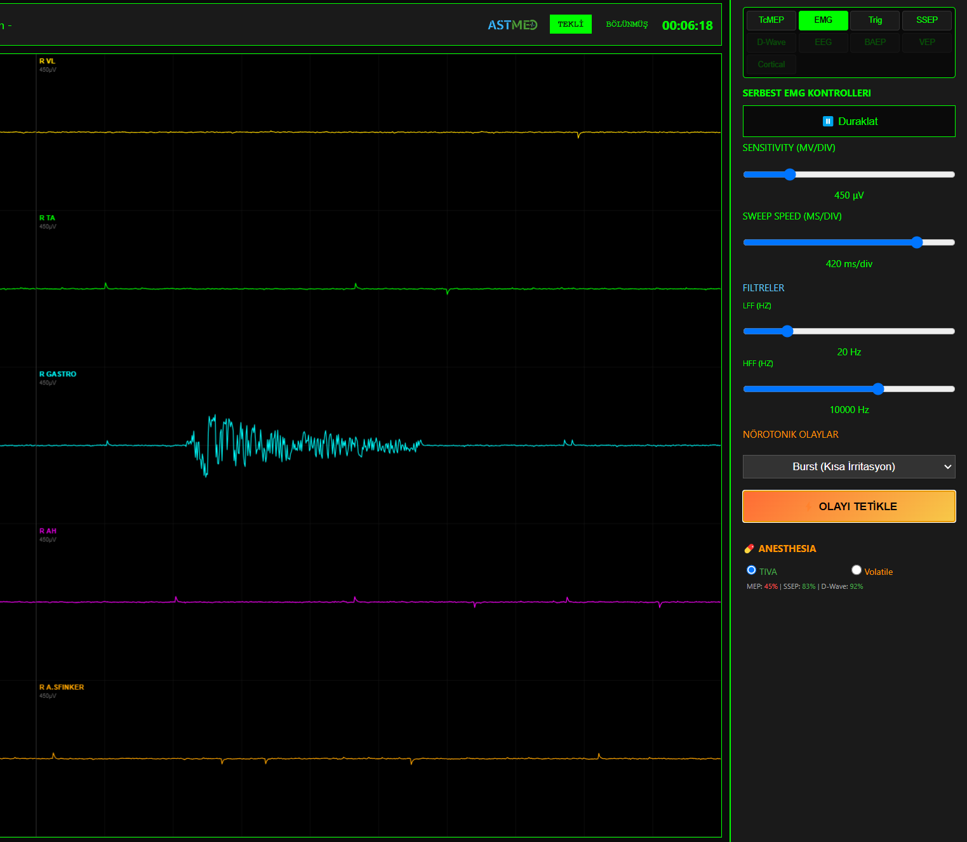The image size is (967, 842).
Task: Select the D-Wave modality
Action: click(771, 42)
